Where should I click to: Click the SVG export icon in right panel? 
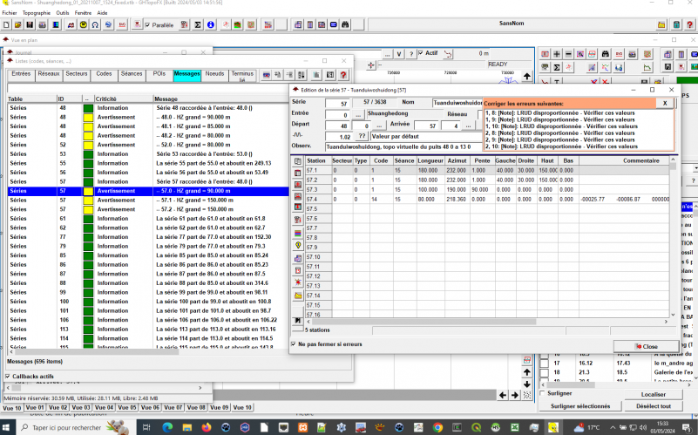point(619,54)
